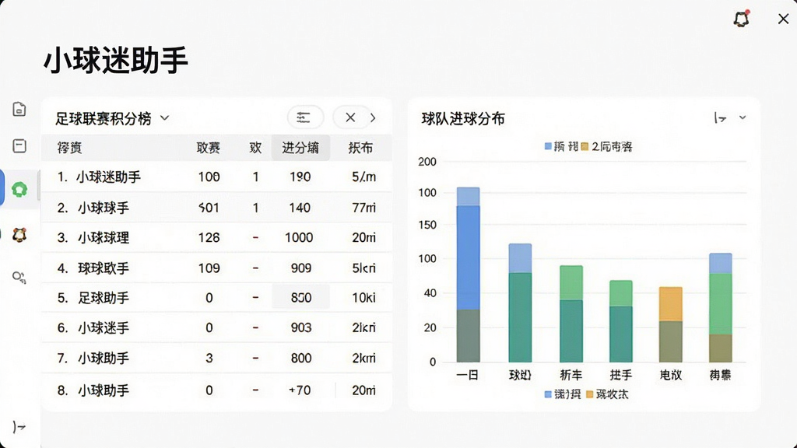Viewport: 797px width, 448px height.
Task: Click the 909 value in row 4
Action: [x=301, y=268]
